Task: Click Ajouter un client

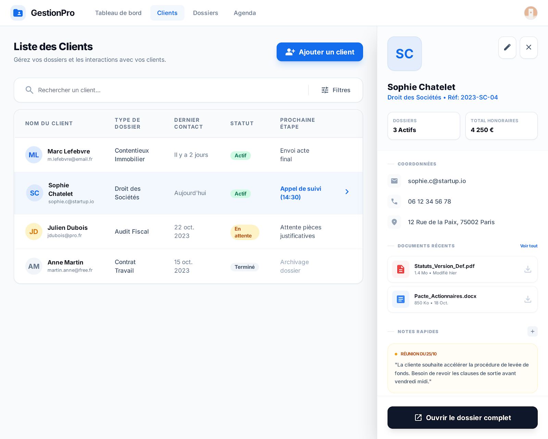Action: 320,52
